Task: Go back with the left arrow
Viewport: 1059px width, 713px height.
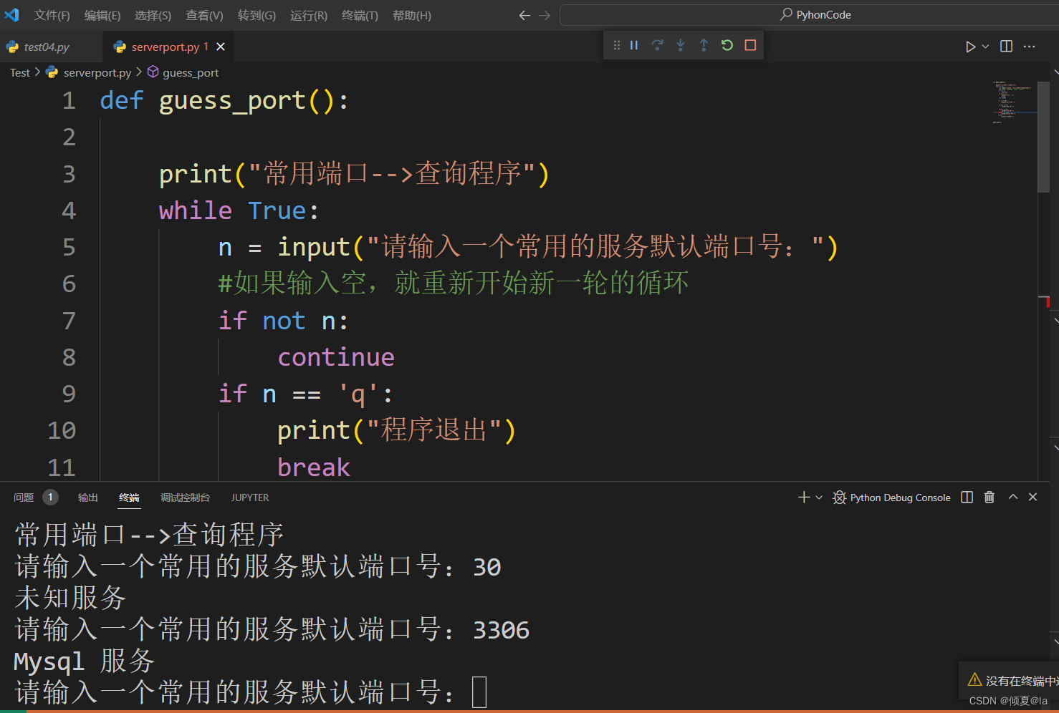Action: click(524, 15)
